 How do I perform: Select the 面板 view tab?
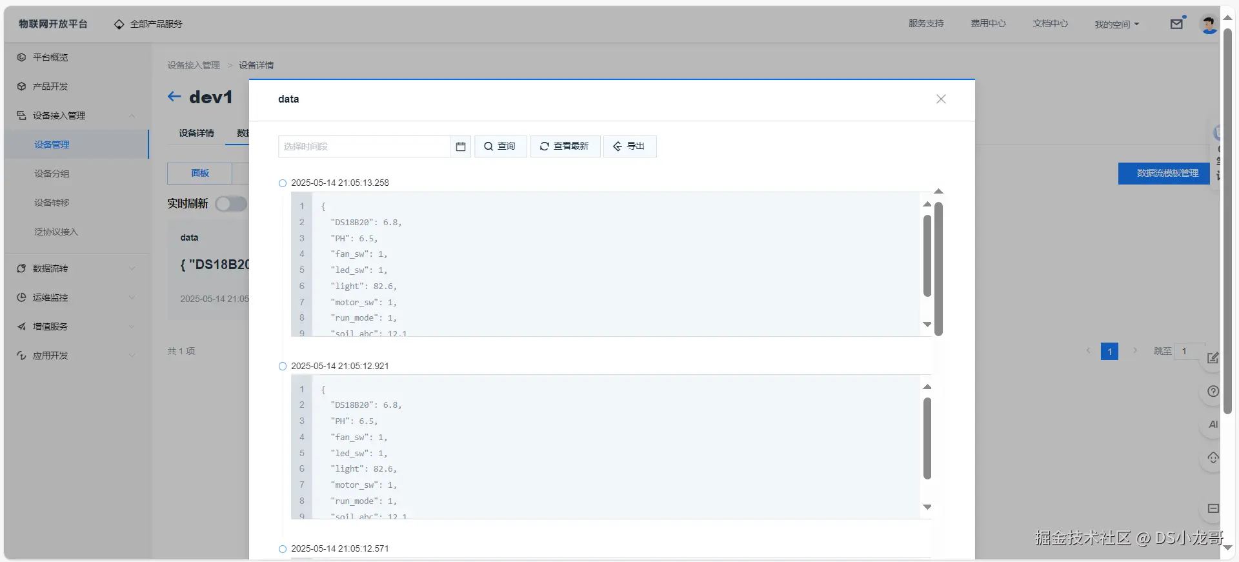pos(200,173)
